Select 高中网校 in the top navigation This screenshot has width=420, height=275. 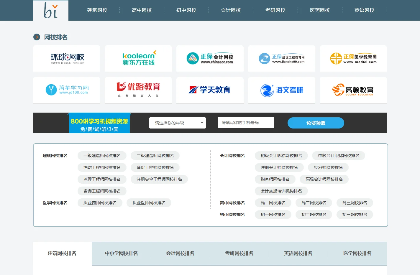142,10
